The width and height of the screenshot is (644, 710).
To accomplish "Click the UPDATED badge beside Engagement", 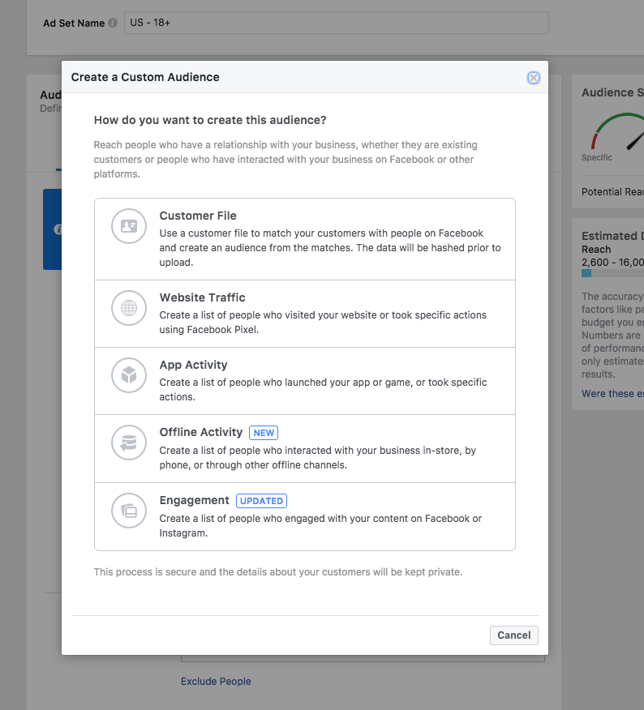I will (x=261, y=501).
